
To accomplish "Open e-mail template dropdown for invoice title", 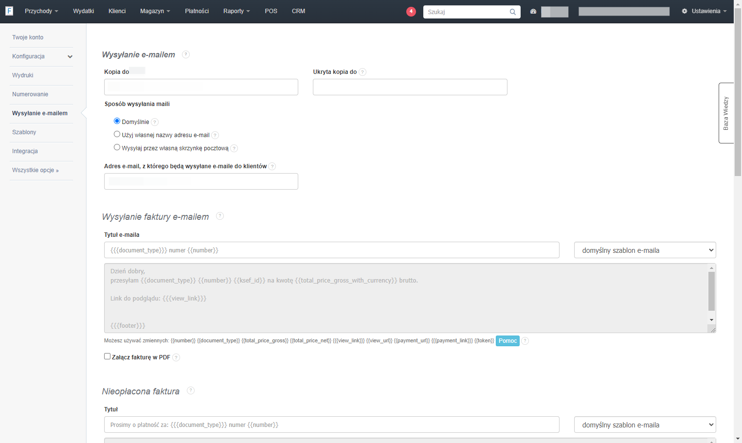I will pos(645,250).
